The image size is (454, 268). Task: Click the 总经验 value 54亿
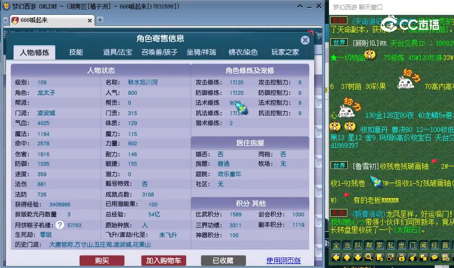(x=154, y=214)
